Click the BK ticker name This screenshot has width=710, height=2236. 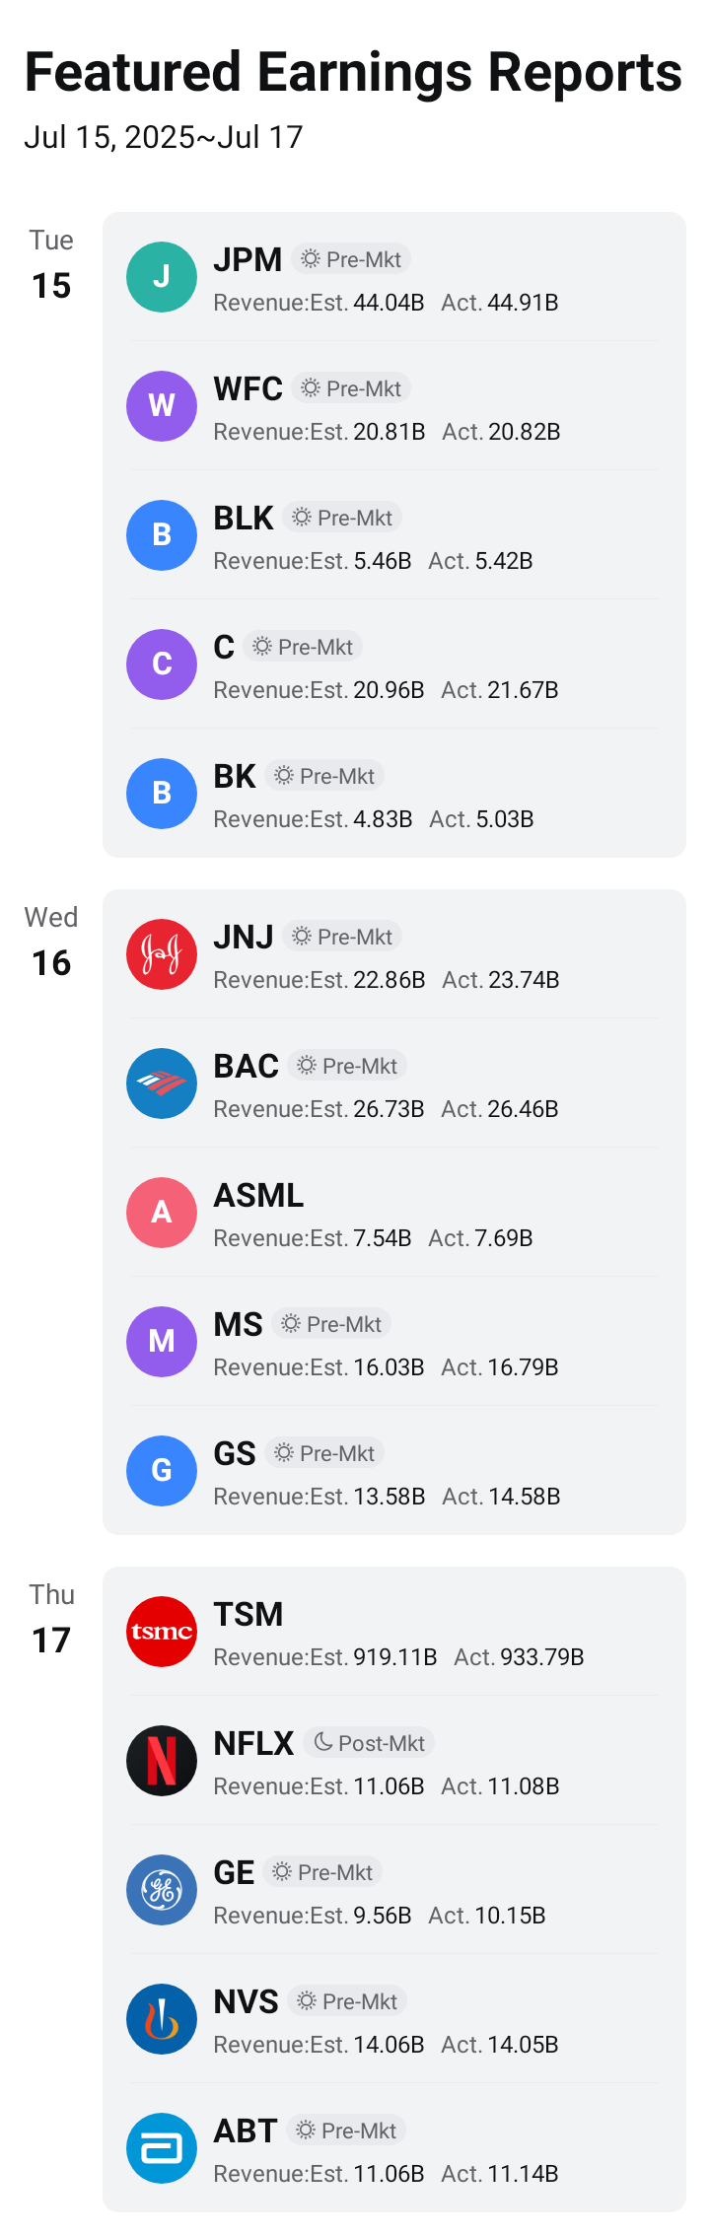click(x=235, y=776)
